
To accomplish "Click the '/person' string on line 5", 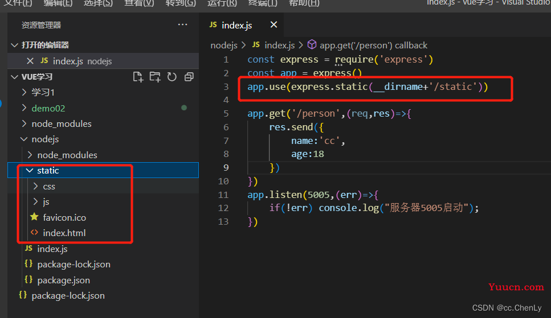I will click(x=316, y=113).
